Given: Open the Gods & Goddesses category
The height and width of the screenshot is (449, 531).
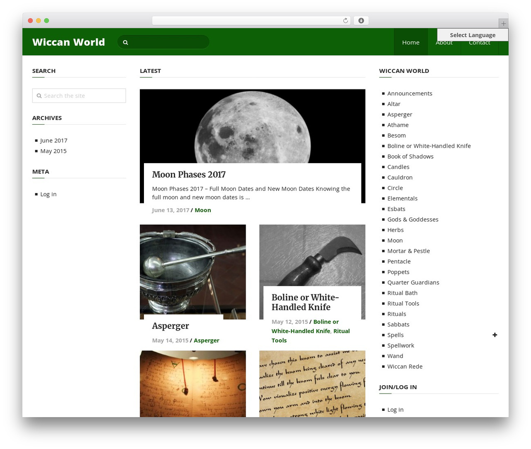Looking at the screenshot, I should (413, 219).
